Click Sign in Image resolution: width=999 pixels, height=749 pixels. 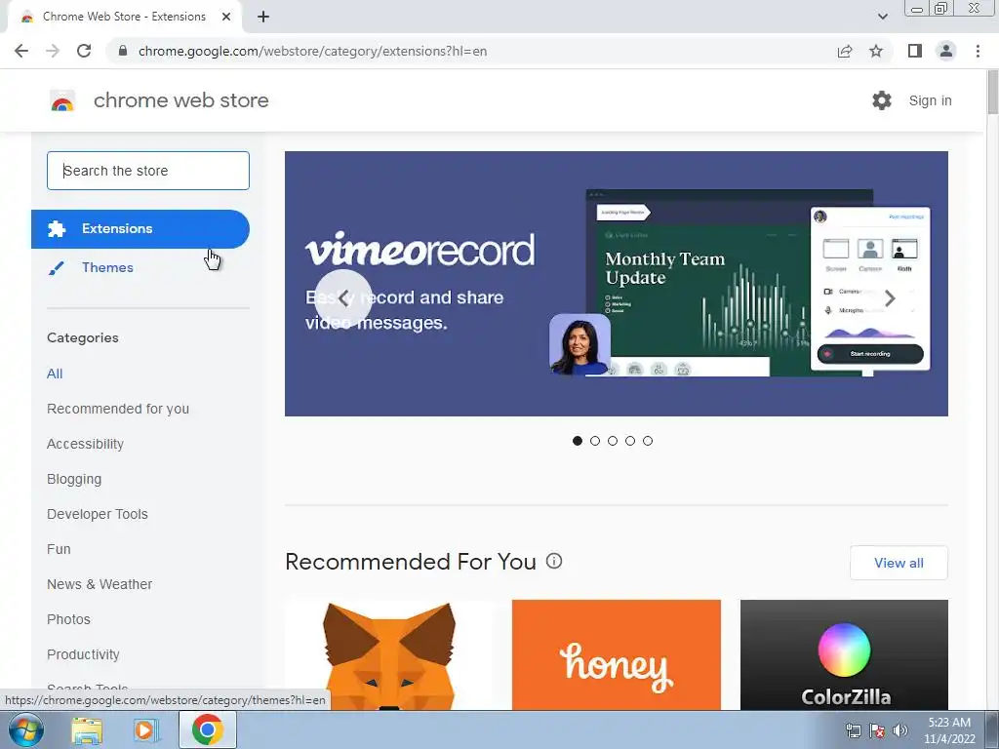click(930, 100)
